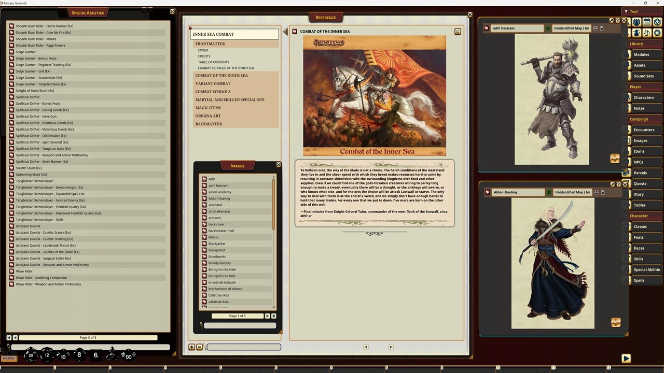
Task: Toggle the lock icon on adril hestram window
Action: point(602,28)
